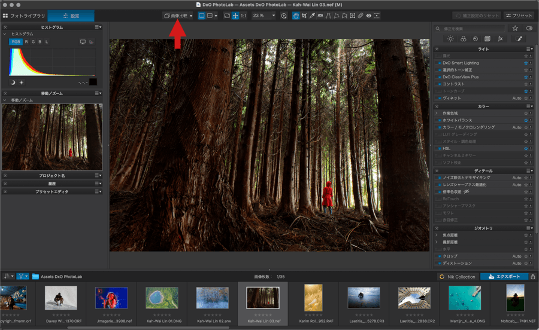Image resolution: width=539 pixels, height=330 pixels.
Task: Open Local Adjustments brush icon
Action: [x=519, y=39]
